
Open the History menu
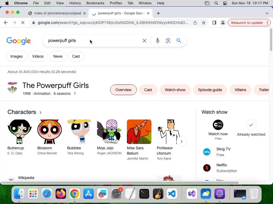click(x=75, y=3)
